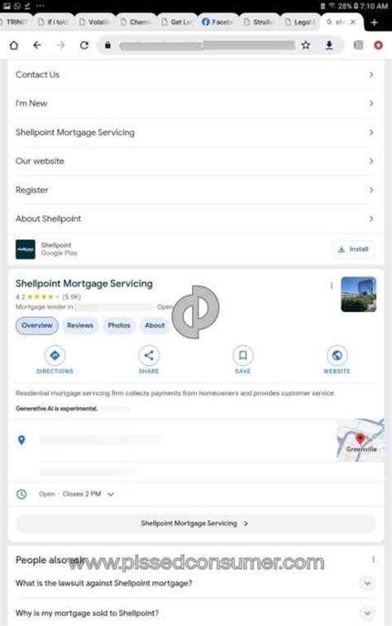The image size is (392, 626).
Task: Open People also ask three-dot menu
Action: click(x=373, y=560)
